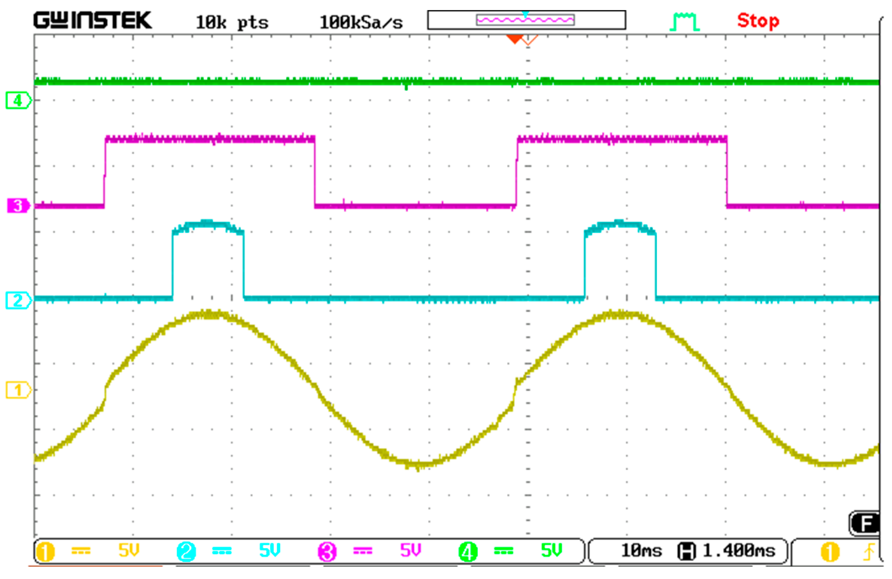Image resolution: width=892 pixels, height=579 pixels.
Task: Click the H horizontal position icon
Action: (687, 551)
